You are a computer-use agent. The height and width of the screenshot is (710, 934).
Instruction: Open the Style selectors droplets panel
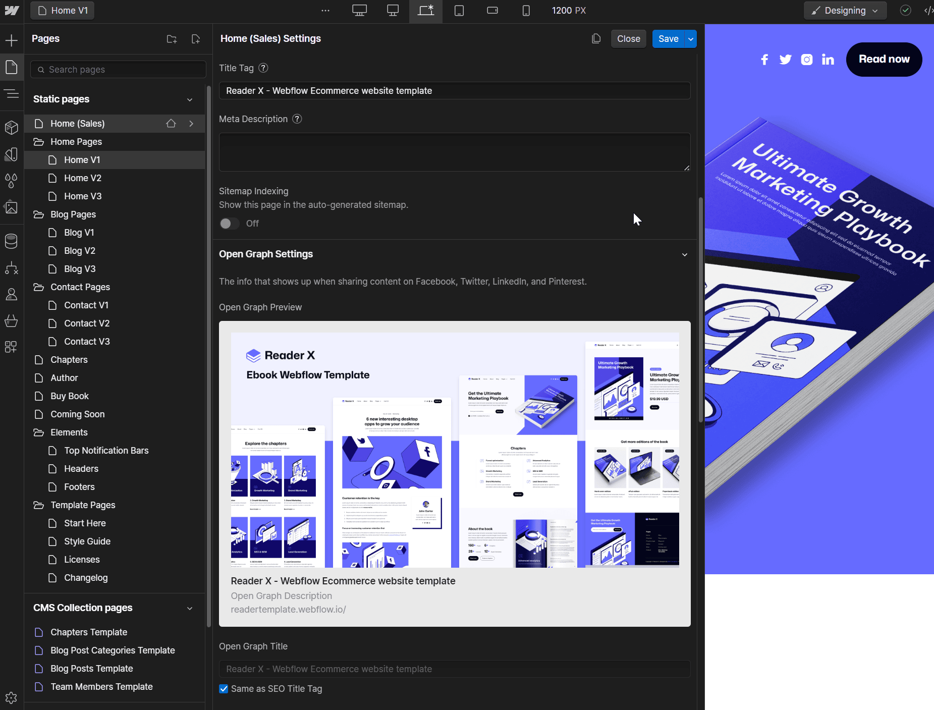12,181
